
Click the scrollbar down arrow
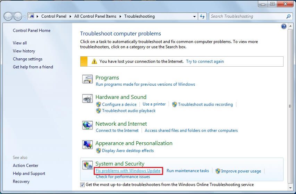290,188
